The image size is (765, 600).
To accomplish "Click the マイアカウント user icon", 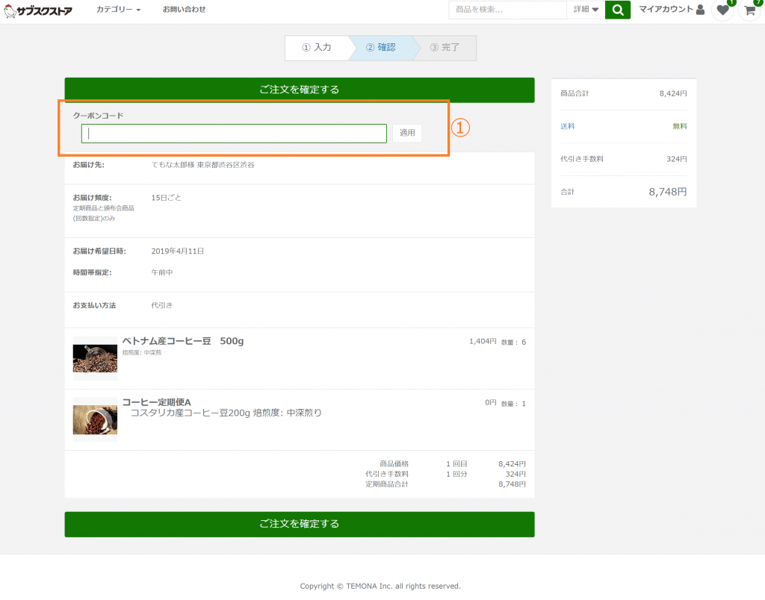I will 700,10.
